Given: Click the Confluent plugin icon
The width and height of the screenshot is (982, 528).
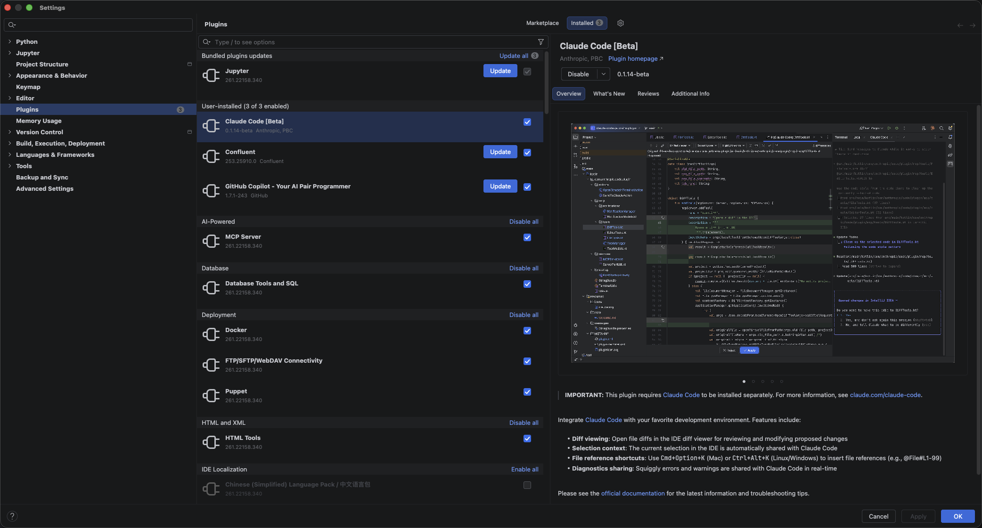Looking at the screenshot, I should point(211,156).
